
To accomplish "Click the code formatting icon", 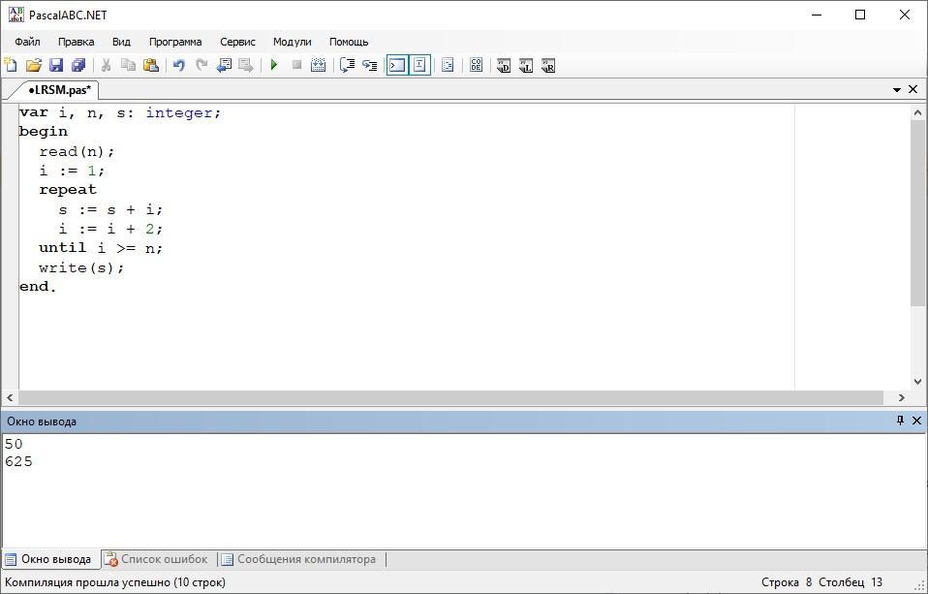I will [x=449, y=65].
